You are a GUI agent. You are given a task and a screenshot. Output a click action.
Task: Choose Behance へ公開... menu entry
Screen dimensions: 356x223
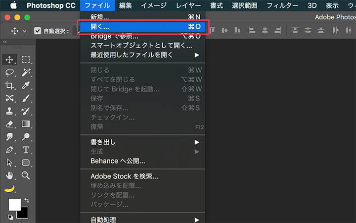pyautogui.click(x=143, y=161)
